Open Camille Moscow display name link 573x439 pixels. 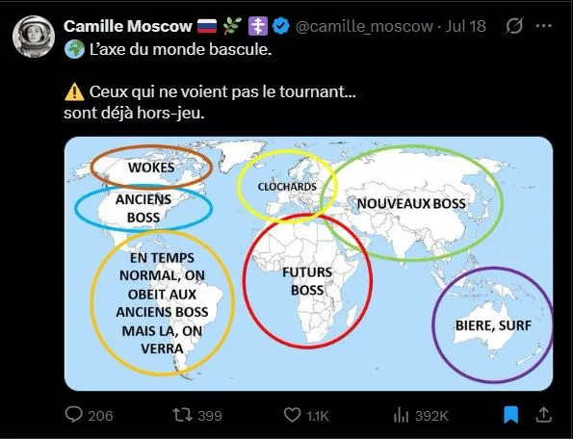(128, 26)
